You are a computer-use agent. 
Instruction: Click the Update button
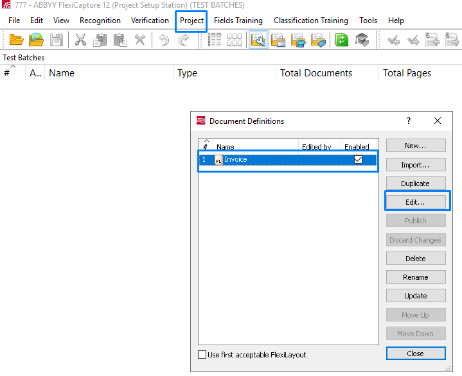(x=416, y=296)
